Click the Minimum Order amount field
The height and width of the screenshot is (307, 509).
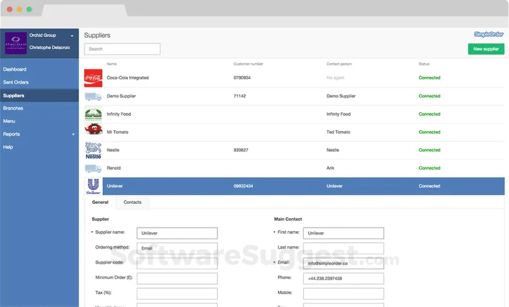click(x=177, y=278)
